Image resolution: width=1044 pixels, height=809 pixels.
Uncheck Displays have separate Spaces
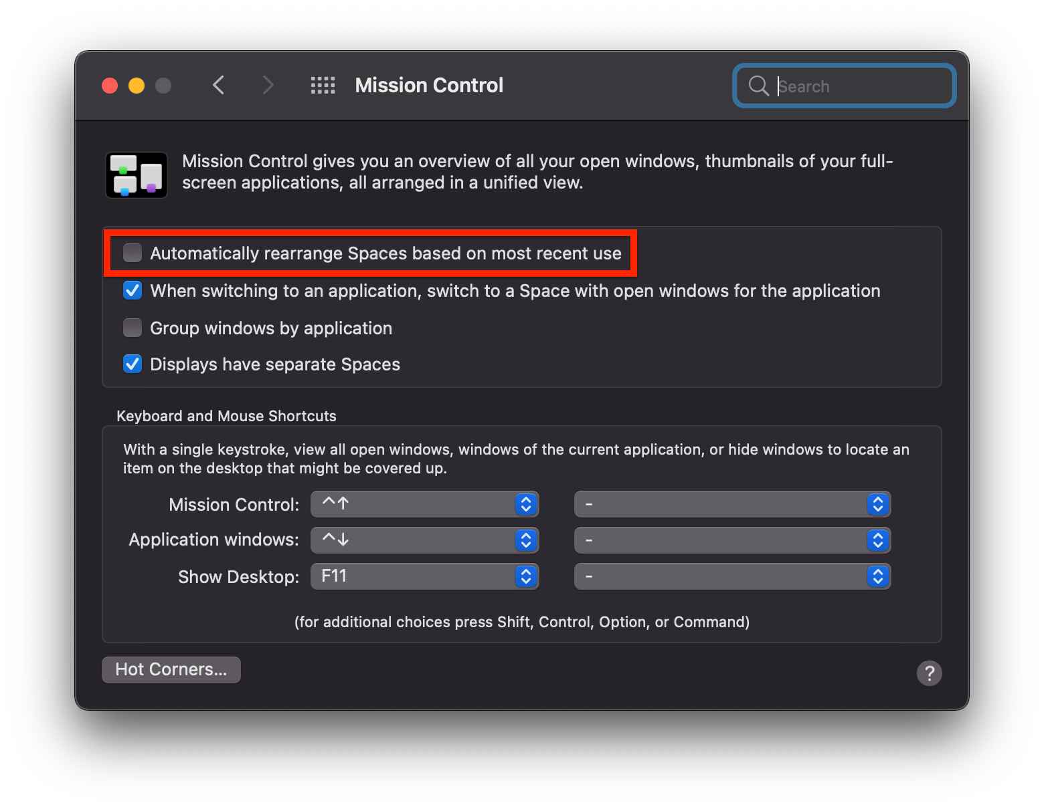click(133, 364)
